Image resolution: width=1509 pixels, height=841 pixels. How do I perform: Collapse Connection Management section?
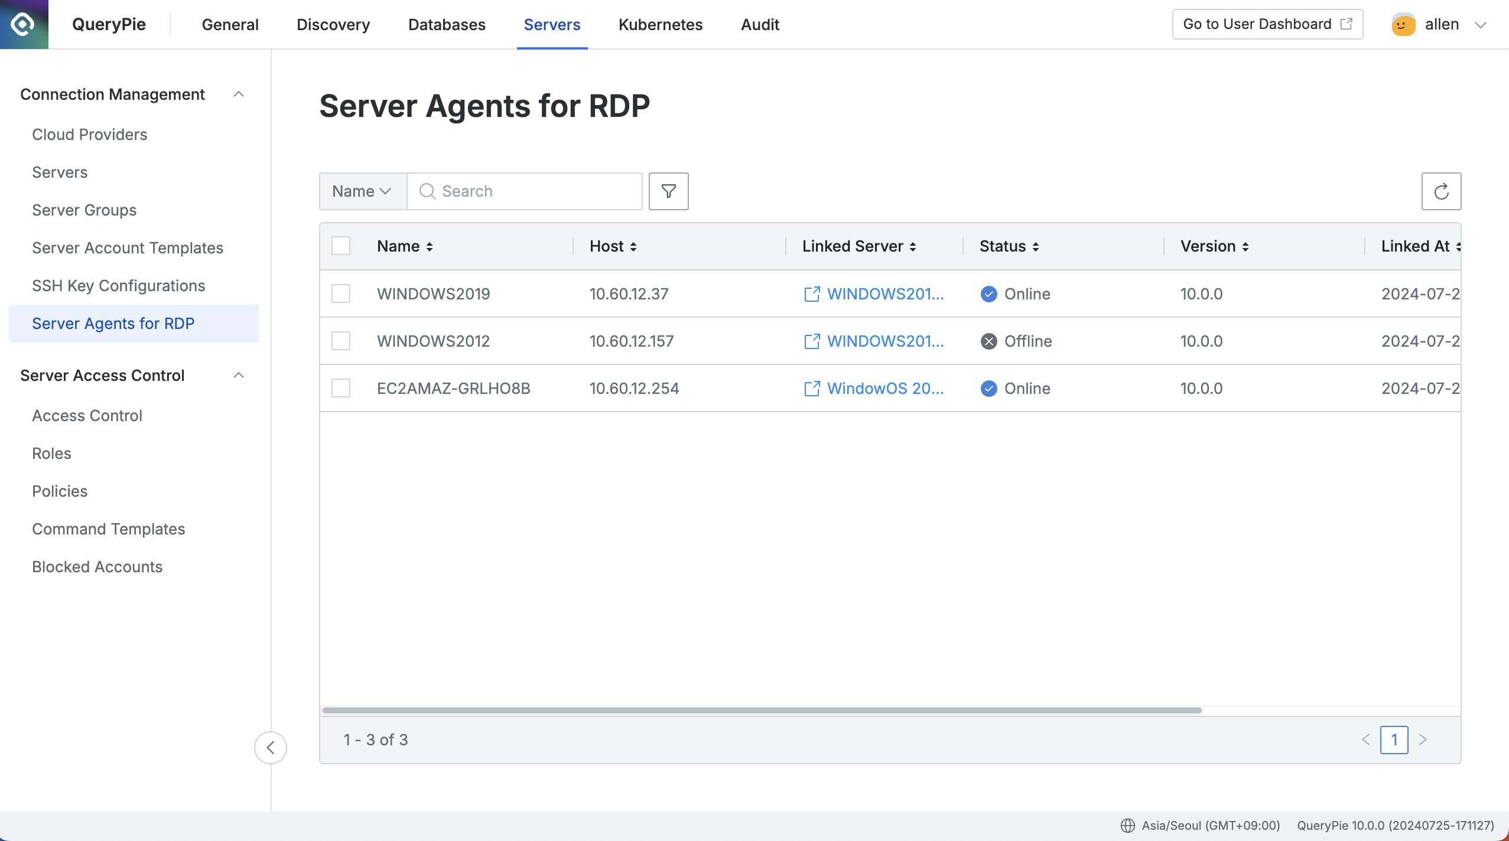(239, 94)
